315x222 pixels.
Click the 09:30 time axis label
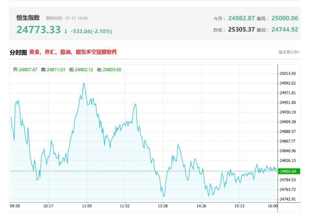(x=15, y=206)
